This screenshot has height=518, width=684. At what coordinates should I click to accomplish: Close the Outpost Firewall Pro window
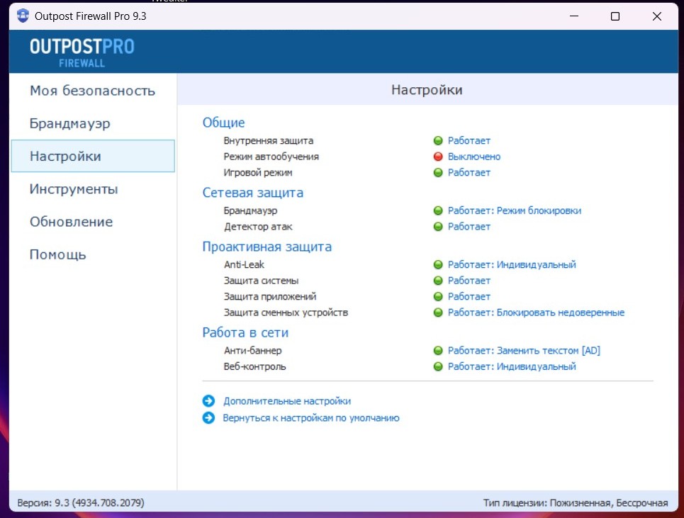tap(657, 16)
